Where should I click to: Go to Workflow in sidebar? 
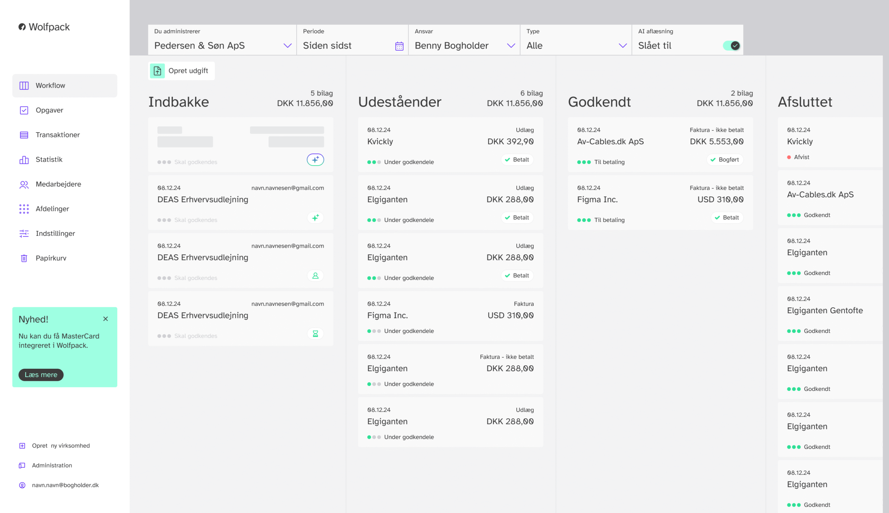[65, 86]
